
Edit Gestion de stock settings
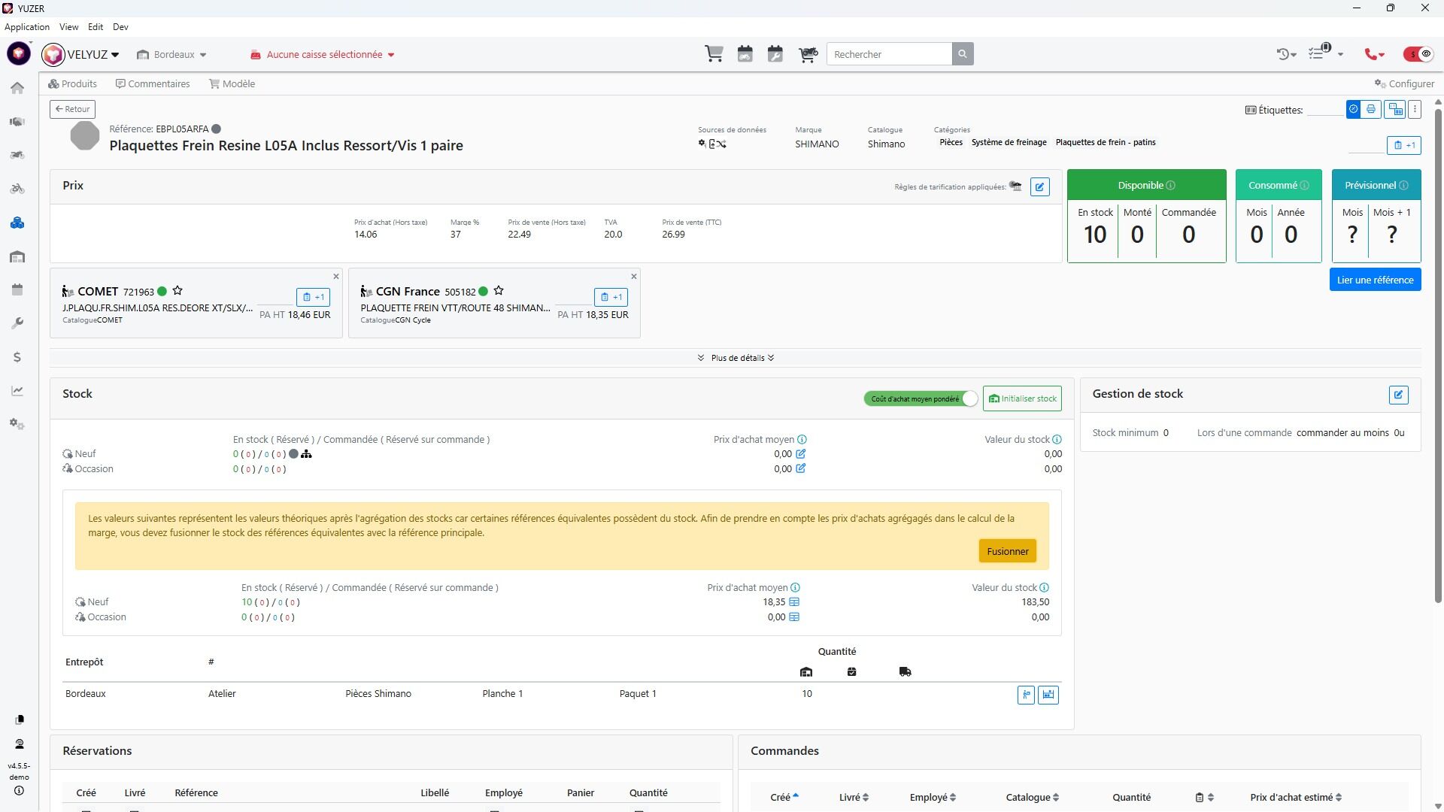point(1398,395)
